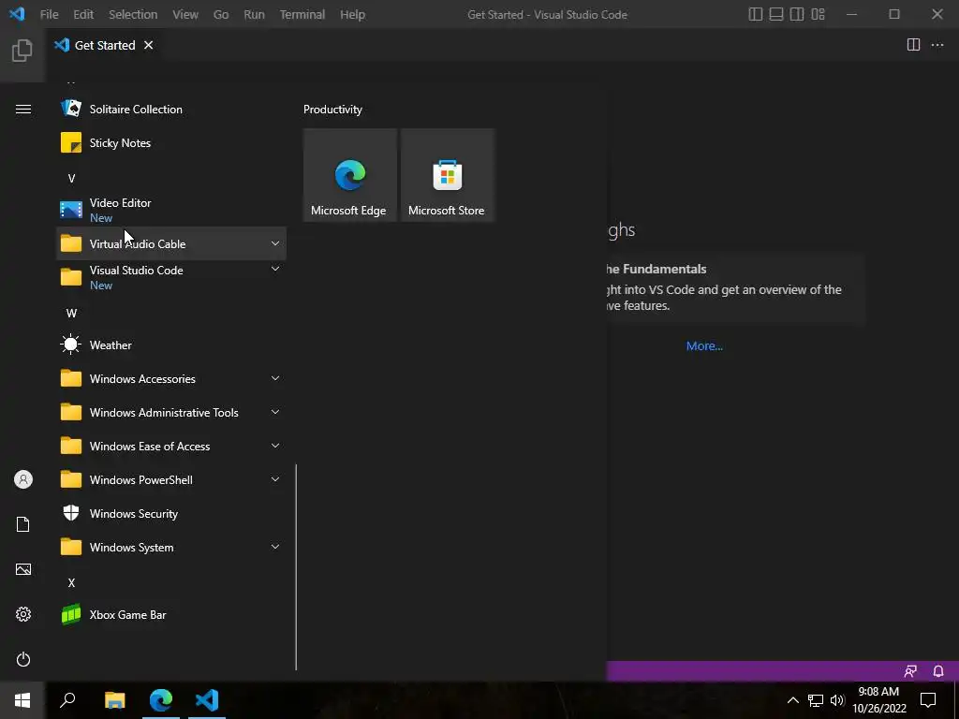Open VS Code Explorer activity icon
This screenshot has height=719, width=959.
point(22,51)
